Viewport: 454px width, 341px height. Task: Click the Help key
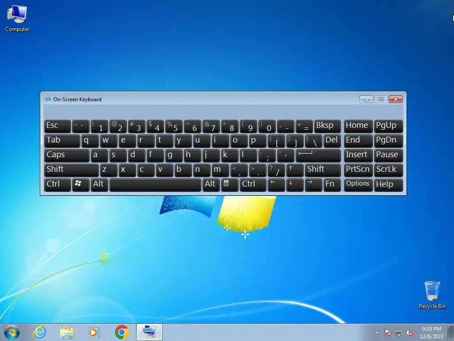388,185
